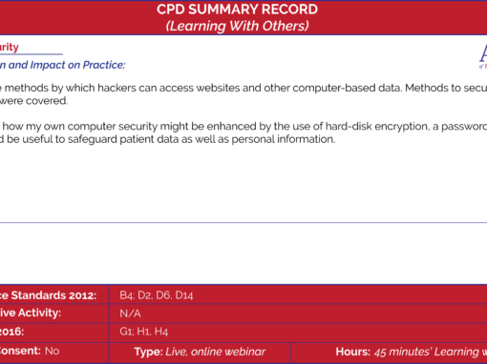Screen dimensions: 487x364
Task: Select the G1; H1, H4 value
Action: point(143,332)
